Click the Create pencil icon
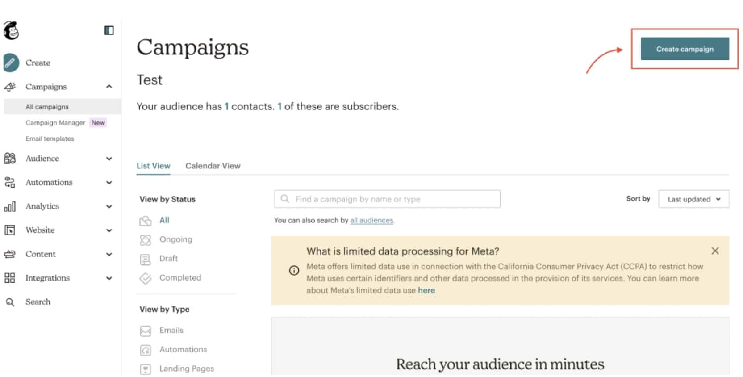The width and height of the screenshot is (743, 377). (x=11, y=63)
